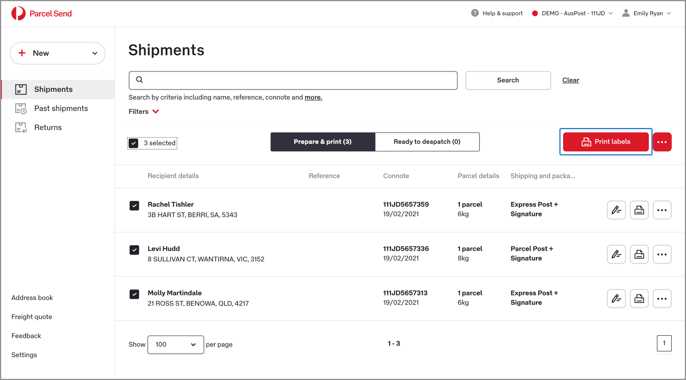Edit Levi Hudd shipment with pencil icon
The height and width of the screenshot is (380, 686).
(616, 254)
